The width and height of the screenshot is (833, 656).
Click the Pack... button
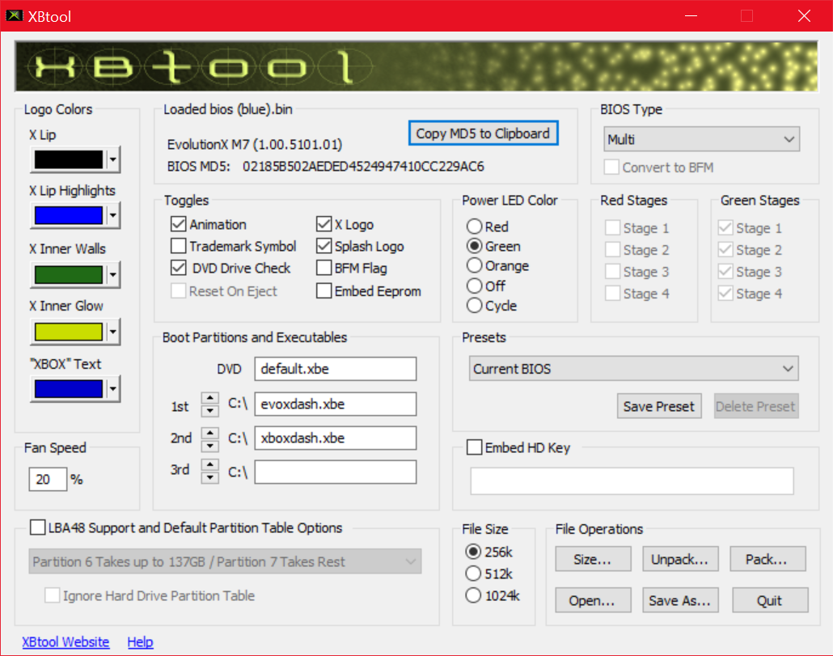click(767, 559)
